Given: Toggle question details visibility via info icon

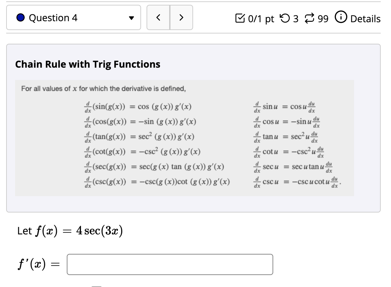Looking at the screenshot, I should [x=341, y=18].
